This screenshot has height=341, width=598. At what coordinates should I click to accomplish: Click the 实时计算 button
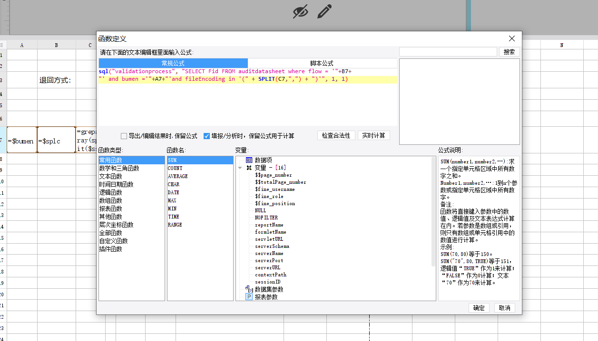point(374,135)
